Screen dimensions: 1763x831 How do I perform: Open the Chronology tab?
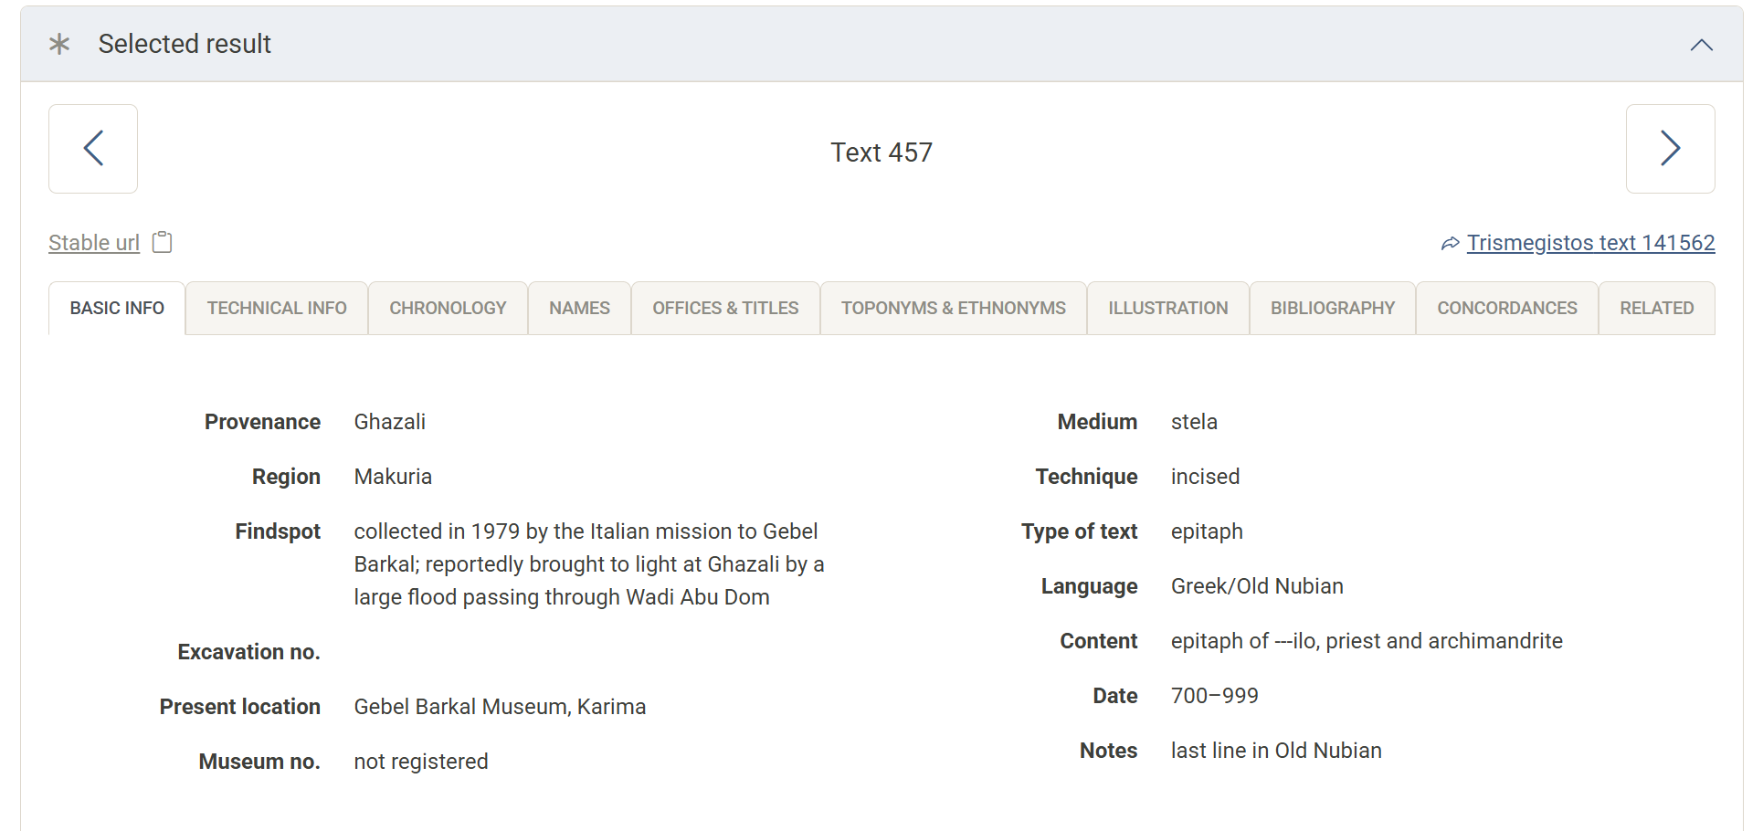(x=448, y=309)
